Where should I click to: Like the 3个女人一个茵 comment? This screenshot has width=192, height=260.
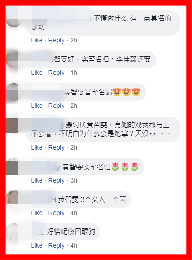pos(36,213)
